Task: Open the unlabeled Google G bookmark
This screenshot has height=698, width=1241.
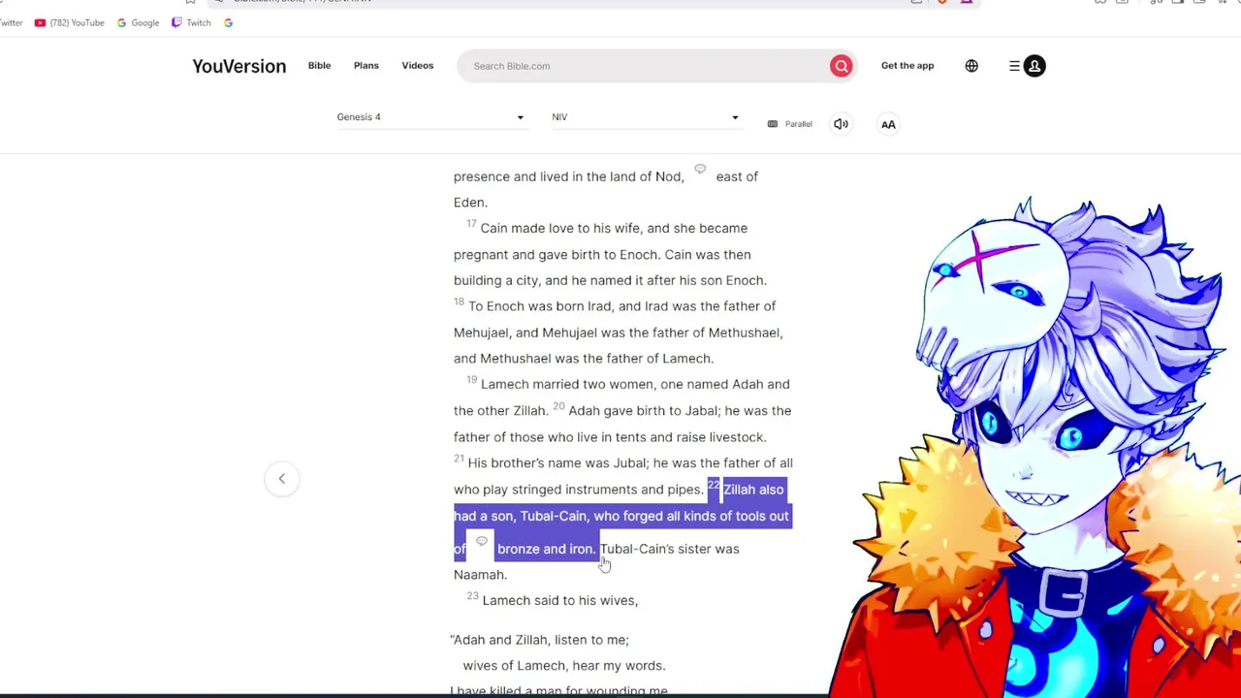Action: (228, 22)
